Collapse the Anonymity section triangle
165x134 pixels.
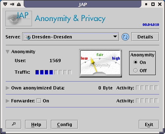(8, 52)
